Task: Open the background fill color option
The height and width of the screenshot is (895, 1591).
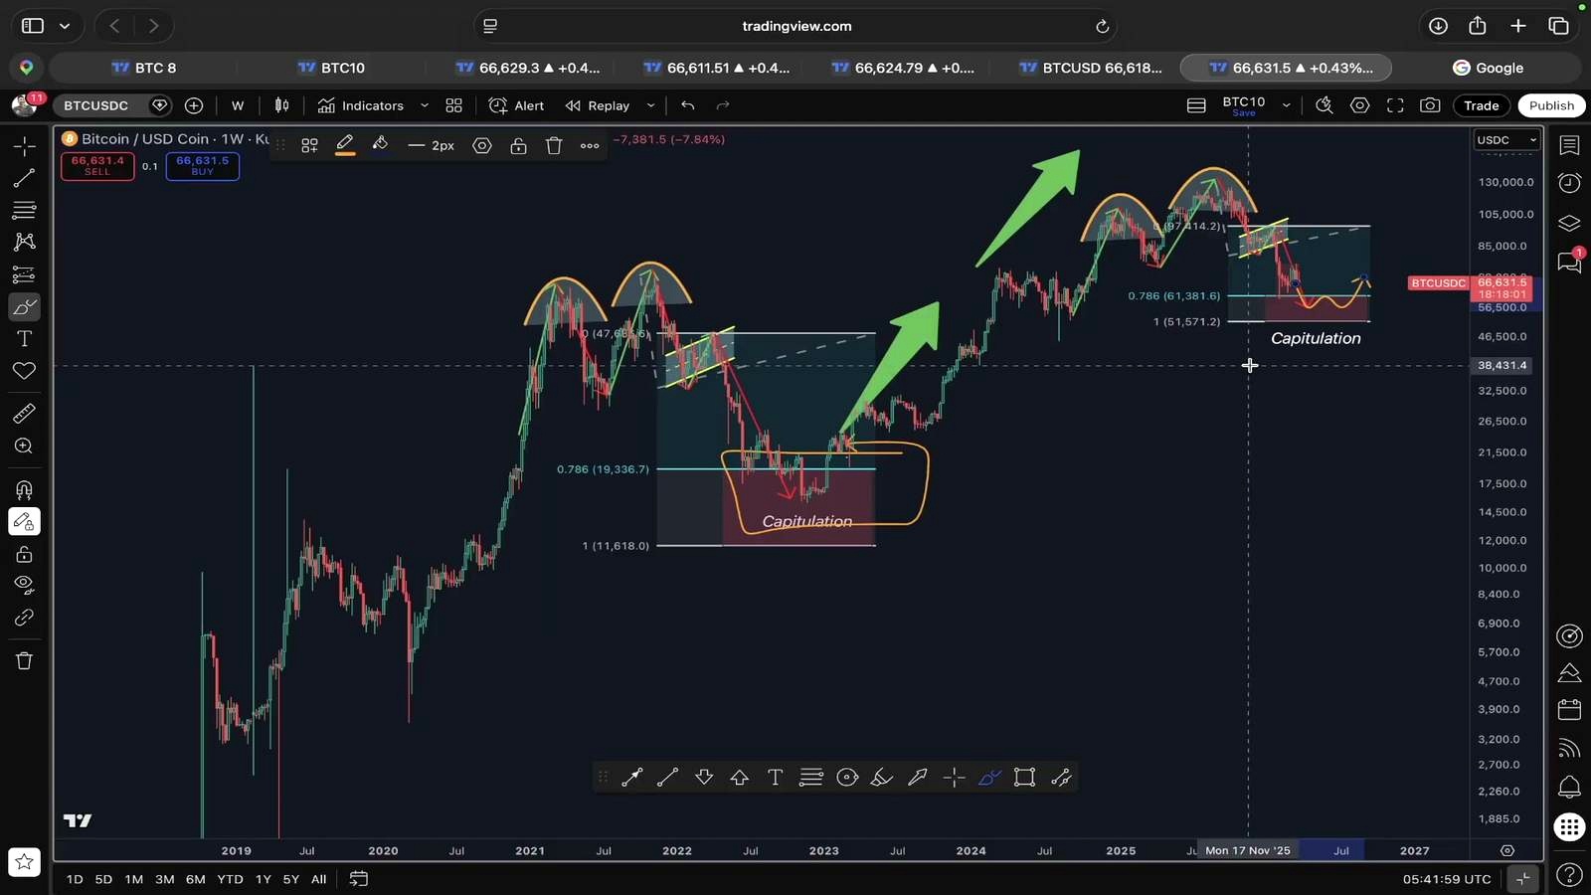Action: (380, 145)
